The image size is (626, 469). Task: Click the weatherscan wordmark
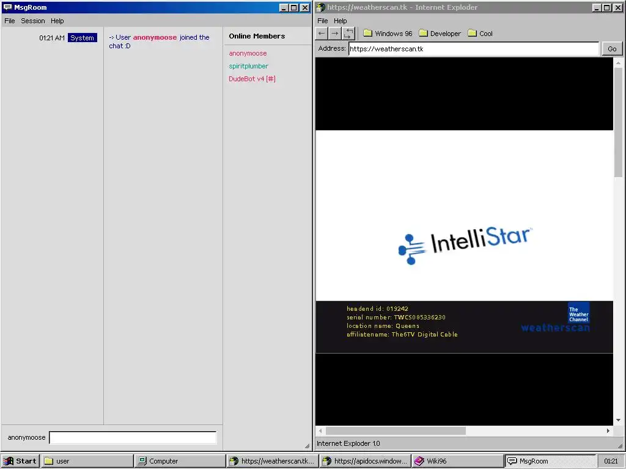click(555, 328)
